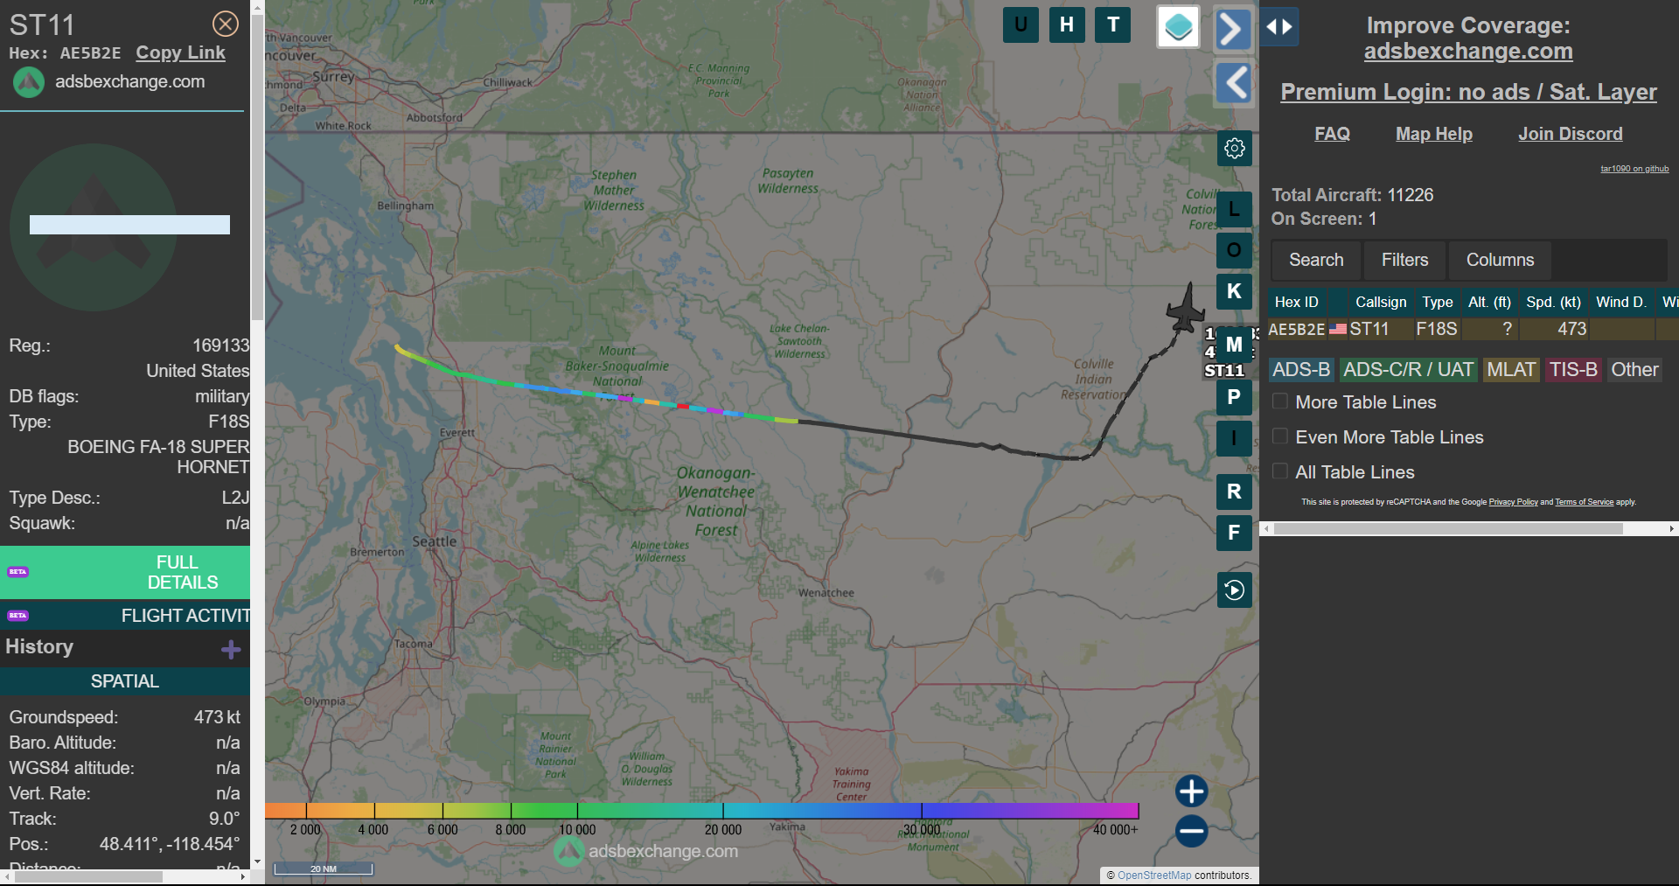Viewport: 1679px width, 886px height.
Task: Click the right chevron sidebar button
Action: pos(1233,29)
